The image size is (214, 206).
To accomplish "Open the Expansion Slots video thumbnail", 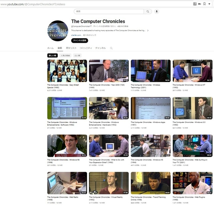I will point(109,146).
